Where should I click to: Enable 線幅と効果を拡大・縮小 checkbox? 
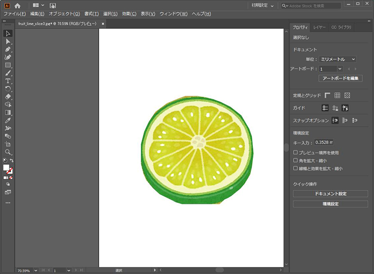tap(295, 169)
